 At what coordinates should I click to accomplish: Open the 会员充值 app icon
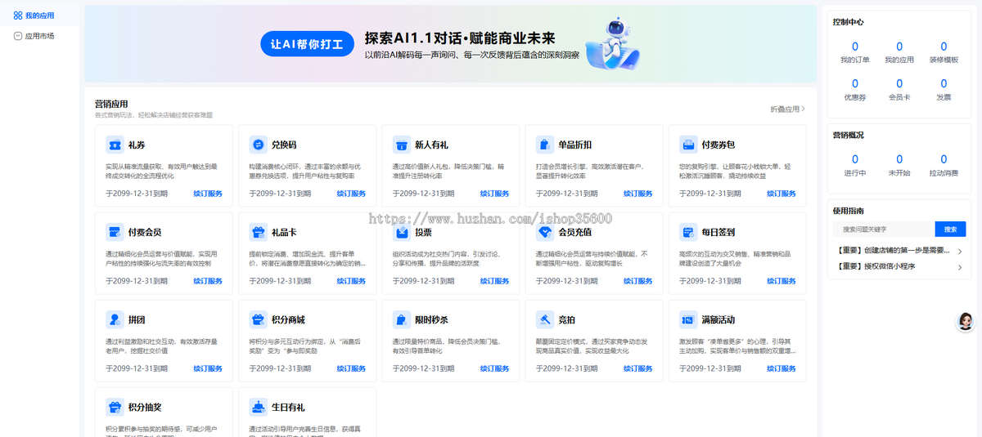point(544,232)
